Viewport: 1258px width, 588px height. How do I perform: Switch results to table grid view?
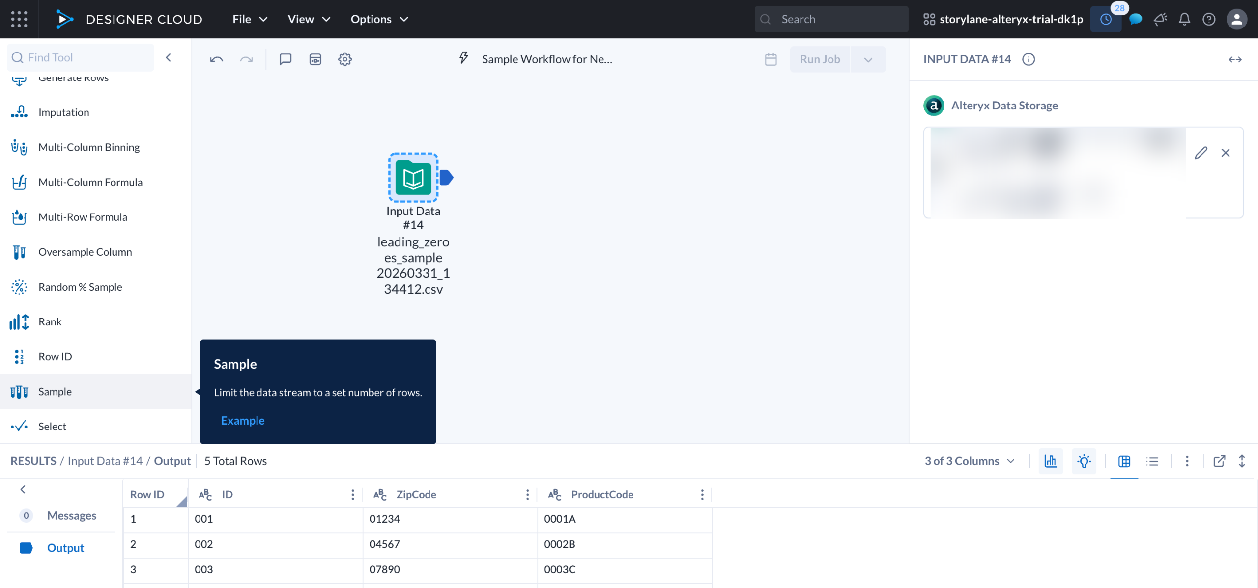click(1124, 461)
